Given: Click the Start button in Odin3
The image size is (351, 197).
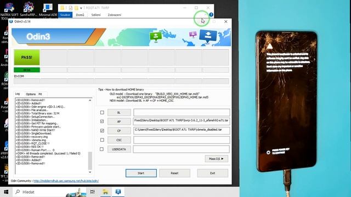Looking at the screenshot, I should pyautogui.click(x=141, y=173).
